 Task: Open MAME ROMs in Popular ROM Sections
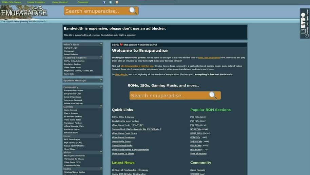196,133
